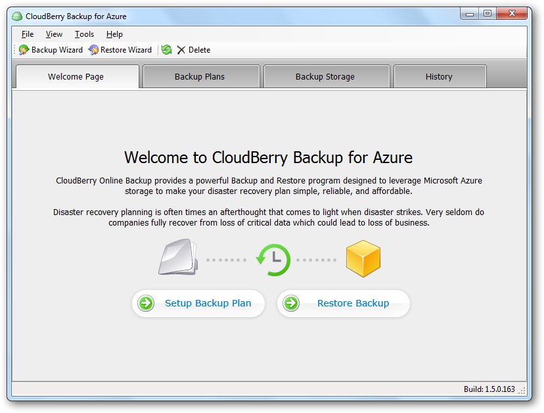Click the CloudBerry app icon in the title bar
Viewport: 544px width, 413px height.
coord(17,16)
